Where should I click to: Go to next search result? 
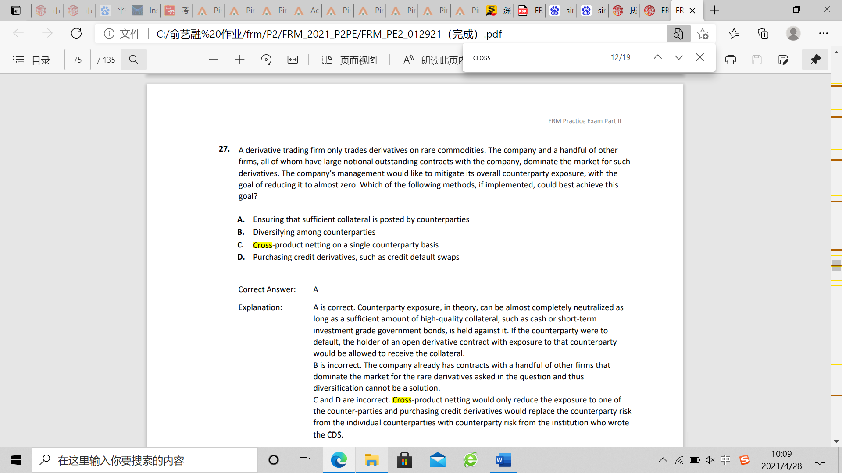click(678, 57)
